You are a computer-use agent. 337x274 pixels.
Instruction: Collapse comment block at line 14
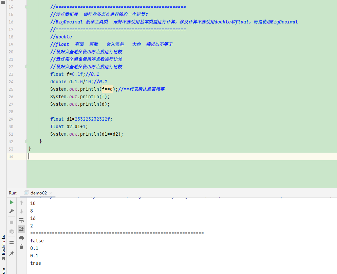coord(27,7)
